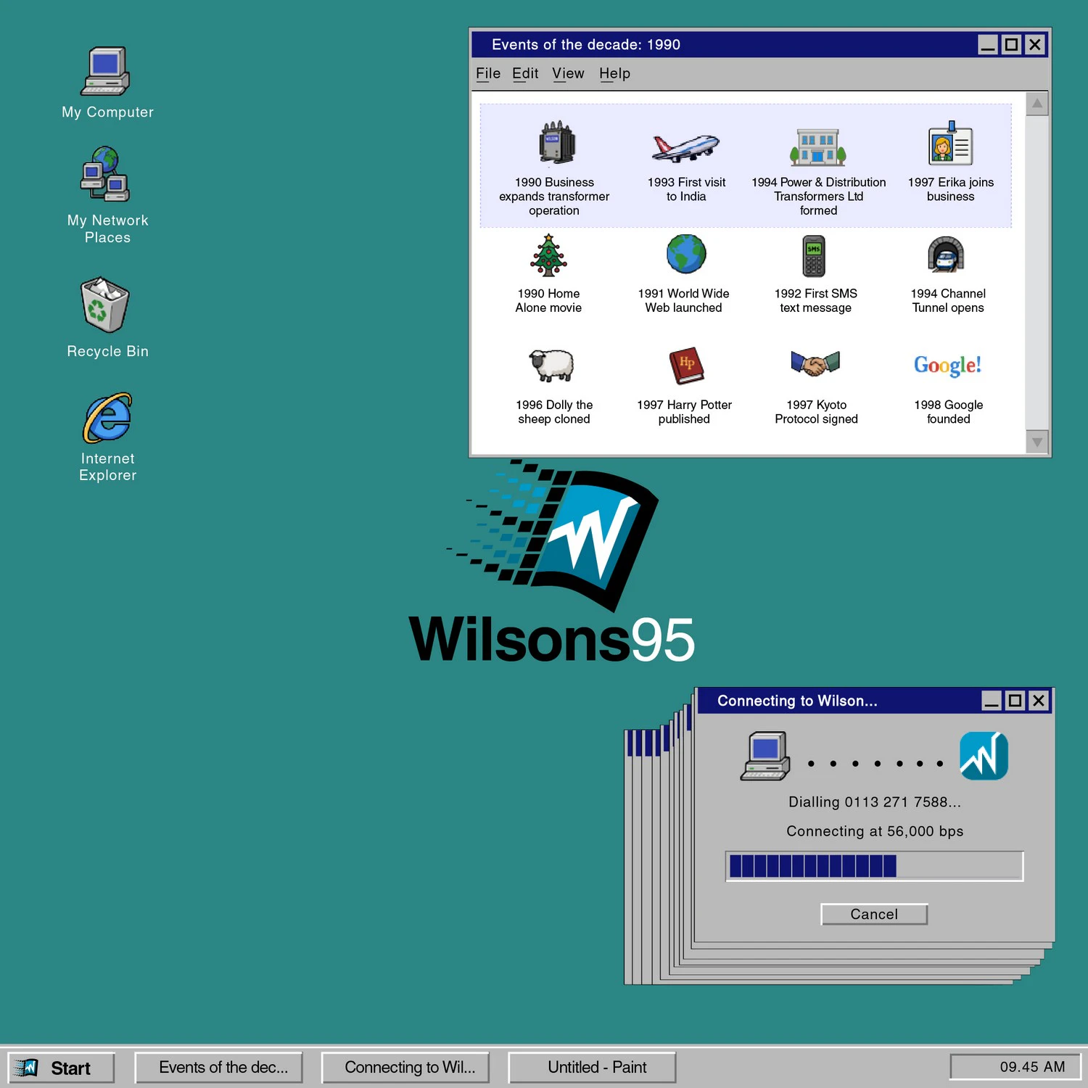
Task: Switch to Connecting to Wil... taskbar item
Action: pyautogui.click(x=405, y=1068)
